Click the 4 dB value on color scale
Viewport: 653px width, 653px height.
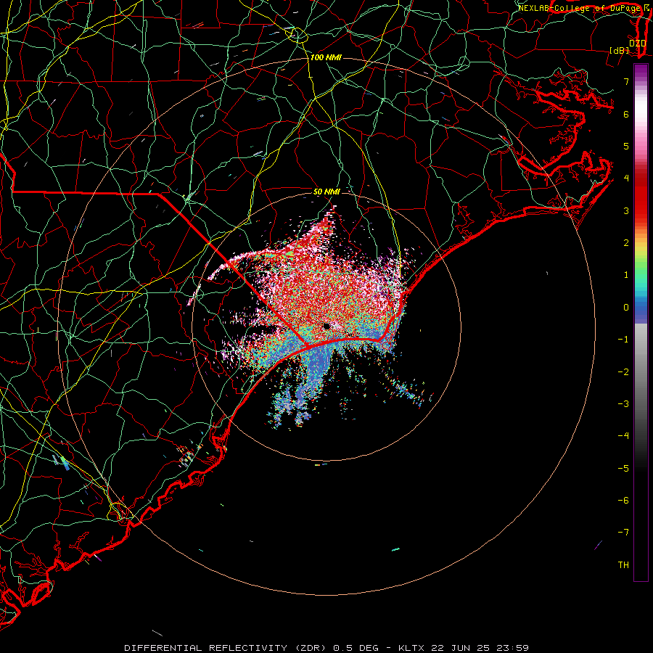point(626,178)
